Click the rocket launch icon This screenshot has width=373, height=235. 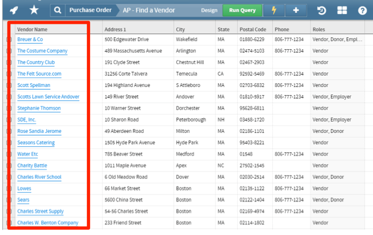pyautogui.click(x=14, y=10)
